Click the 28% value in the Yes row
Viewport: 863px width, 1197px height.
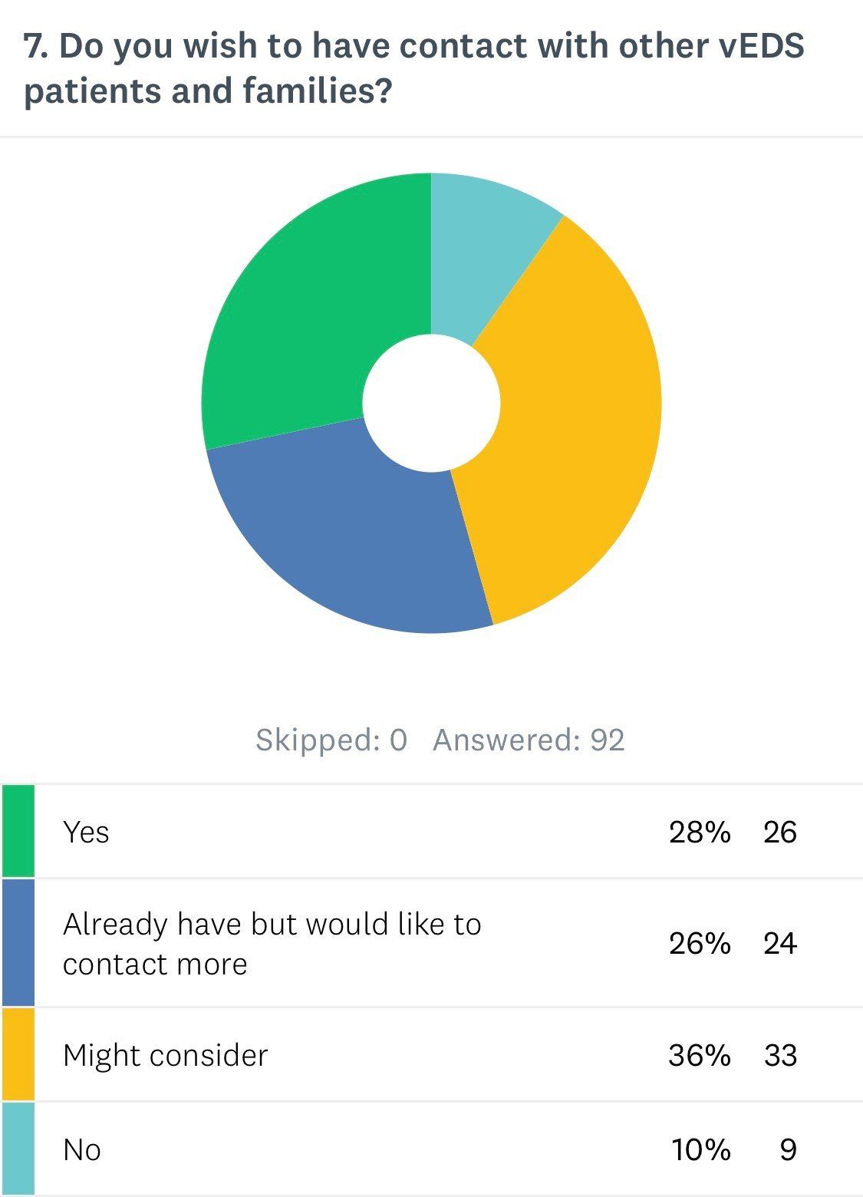(699, 832)
